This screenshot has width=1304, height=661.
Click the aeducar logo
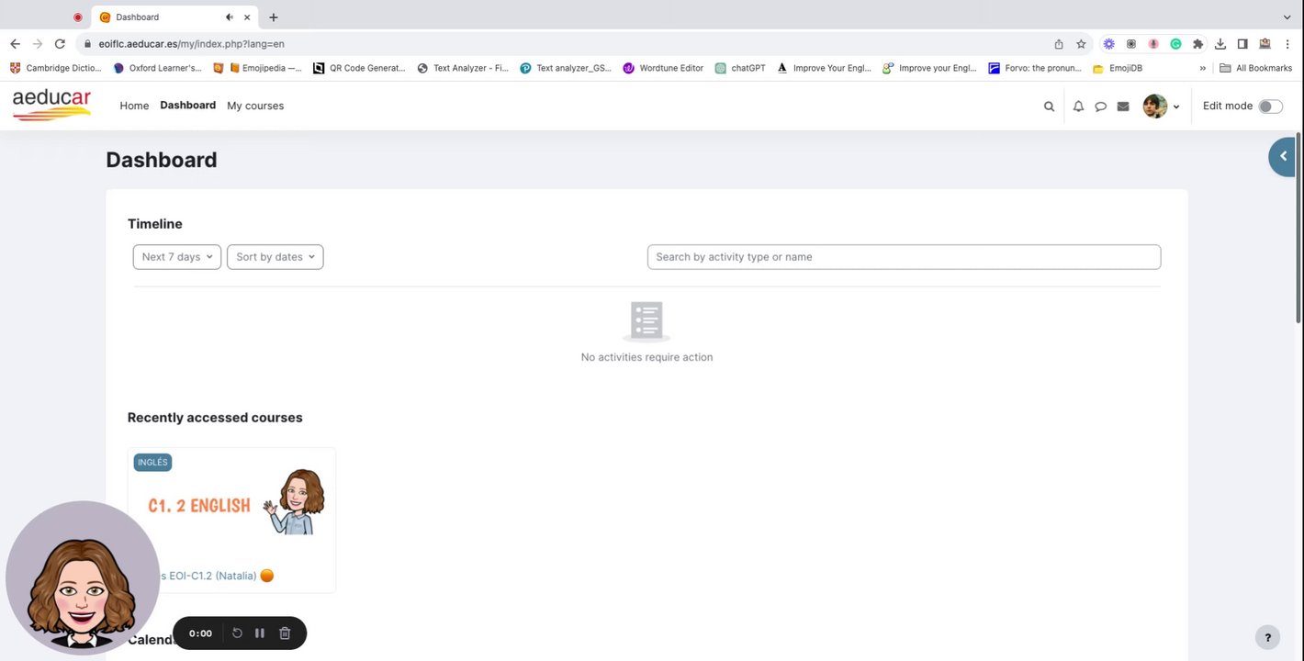[x=51, y=105]
